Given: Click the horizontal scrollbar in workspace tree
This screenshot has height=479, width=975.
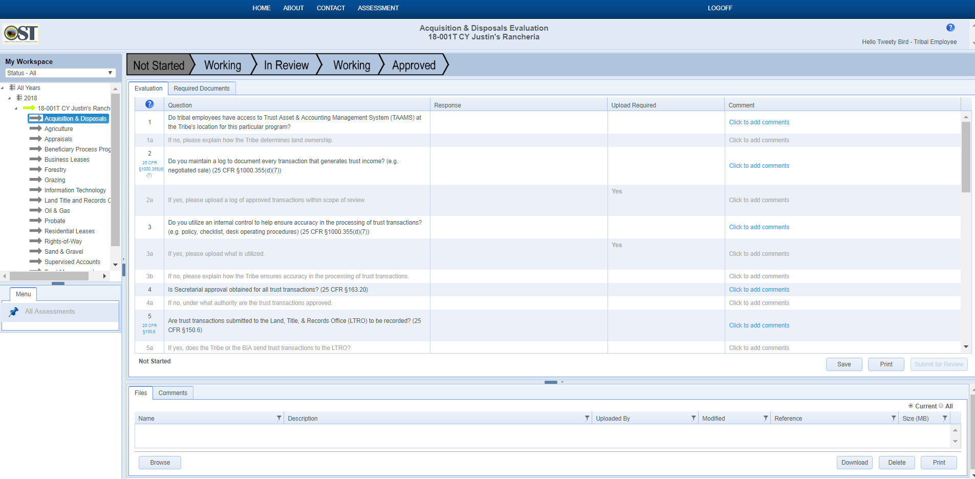Looking at the screenshot, I should pos(49,276).
